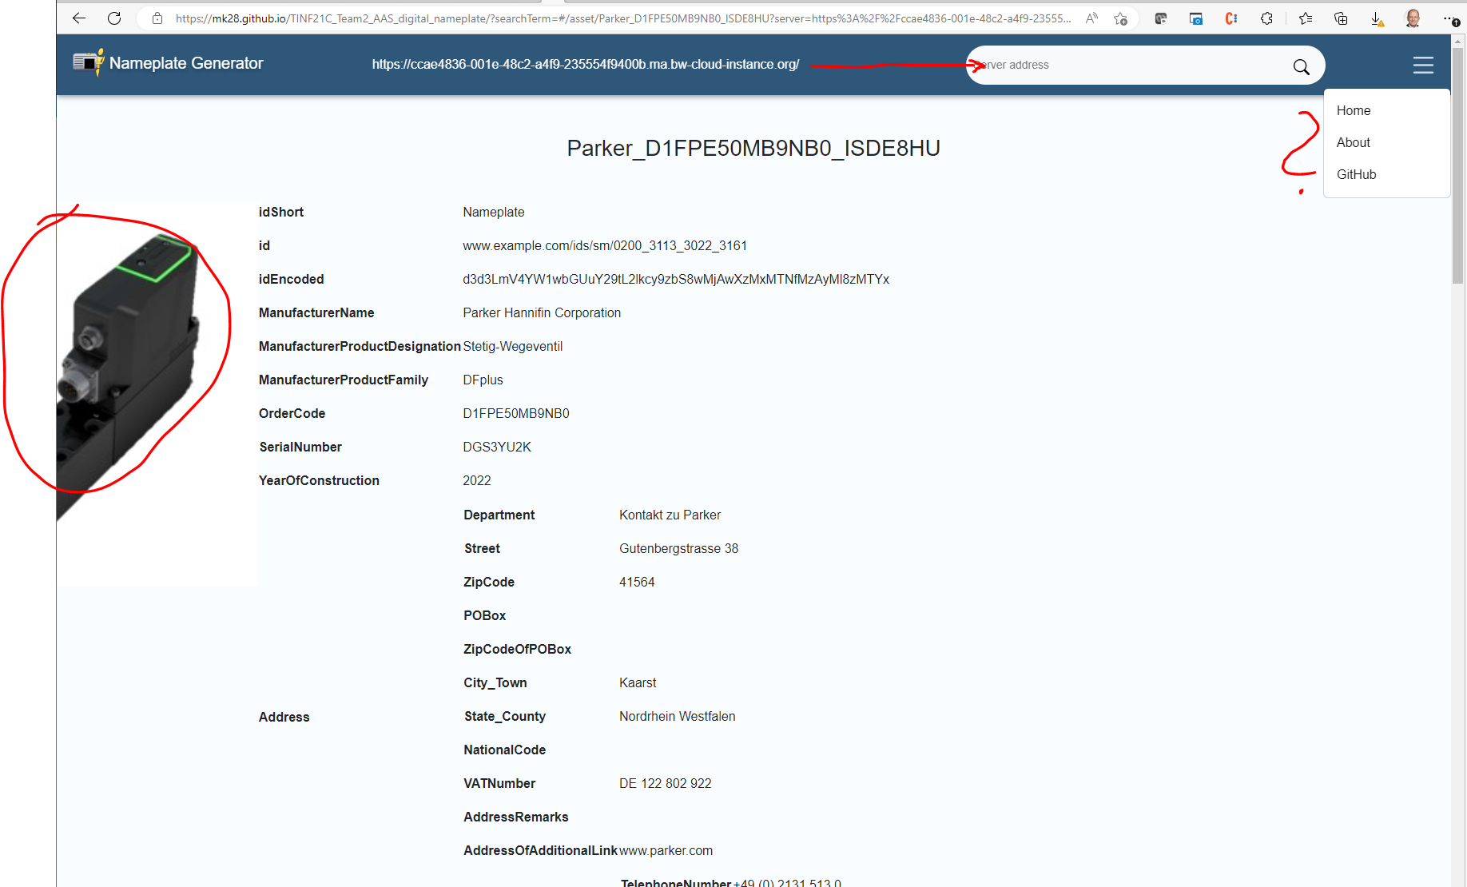Image resolution: width=1467 pixels, height=887 pixels.
Task: Activate the Read Aloud icon in the address bar
Action: [x=1091, y=18]
